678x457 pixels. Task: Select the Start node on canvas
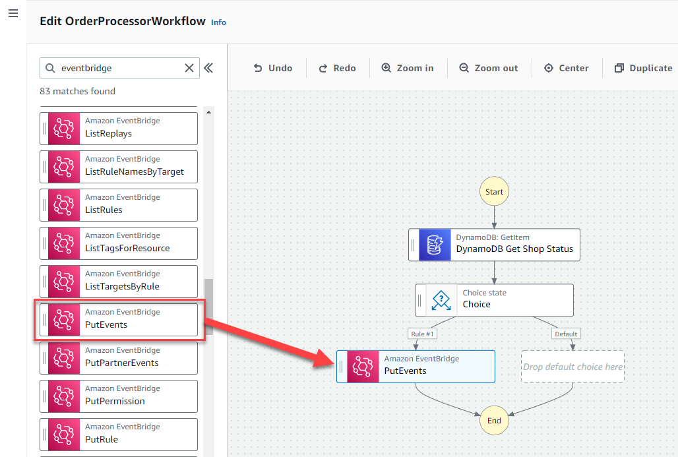coord(494,191)
